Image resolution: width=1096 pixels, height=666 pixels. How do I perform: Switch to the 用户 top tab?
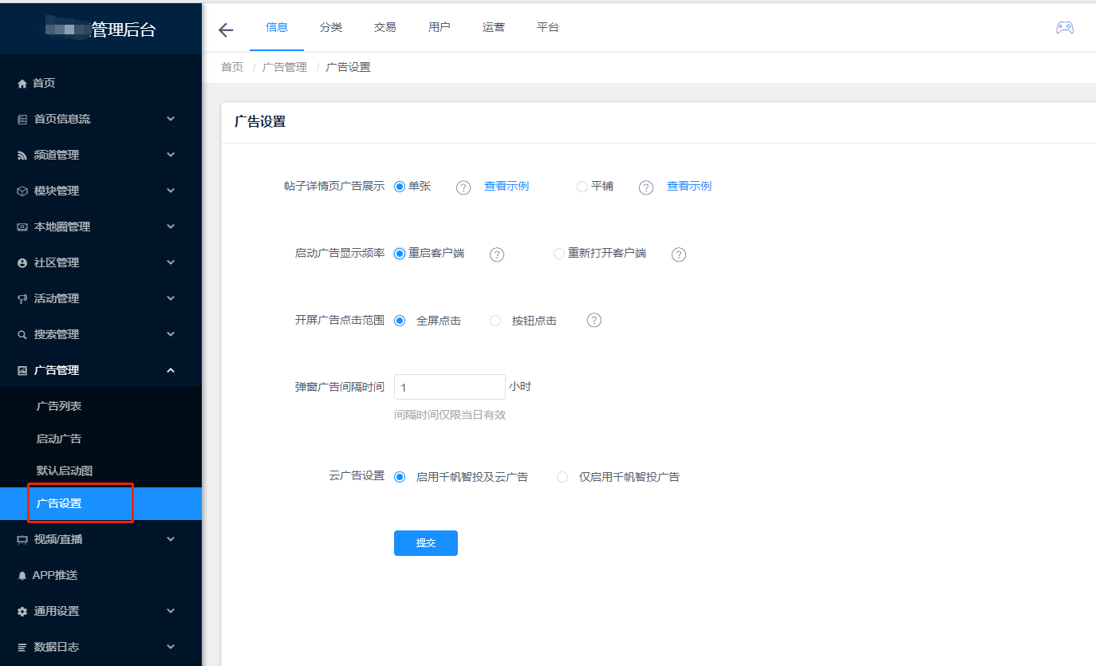440,27
